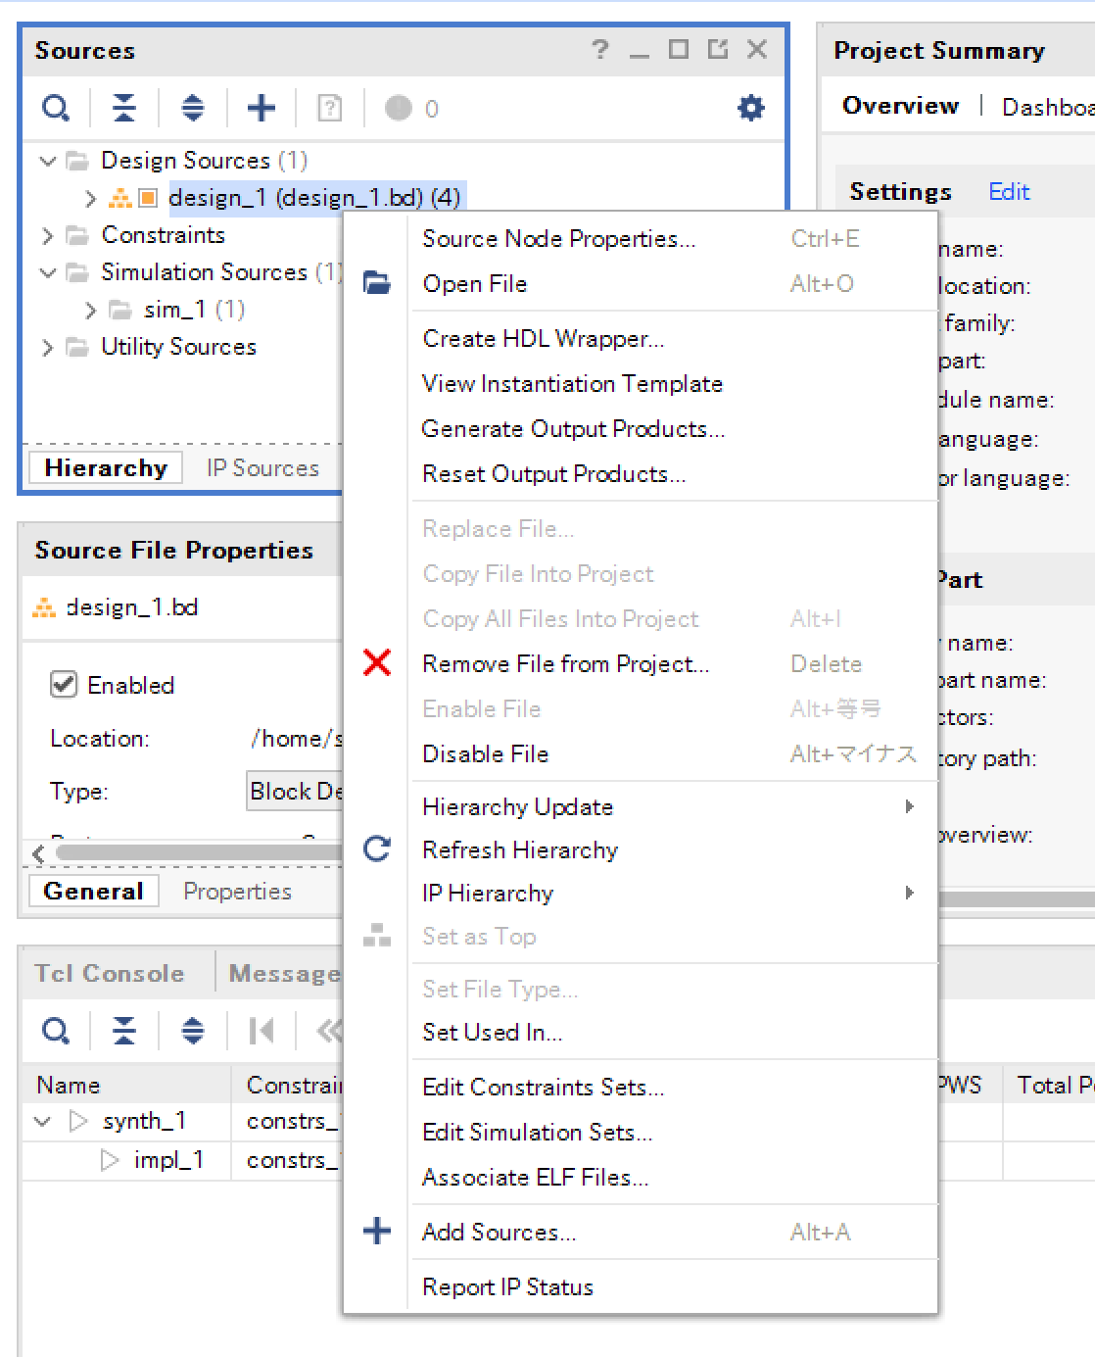
Task: Expand the sim_1 node
Action: click(x=90, y=310)
